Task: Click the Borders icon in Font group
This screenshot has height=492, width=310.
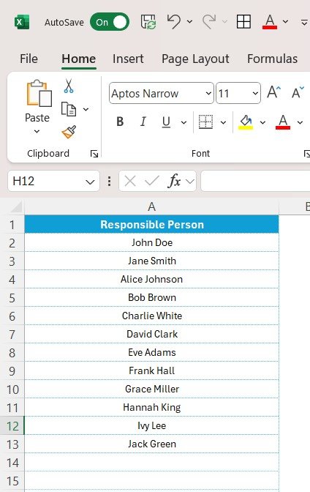Action: [x=206, y=122]
